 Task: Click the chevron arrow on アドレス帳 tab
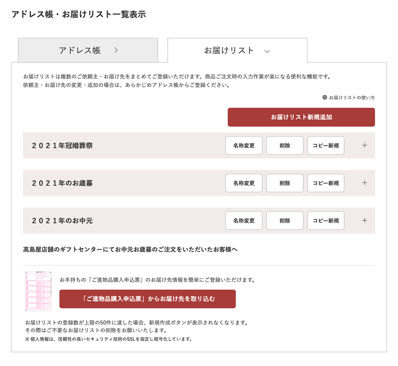pos(116,50)
